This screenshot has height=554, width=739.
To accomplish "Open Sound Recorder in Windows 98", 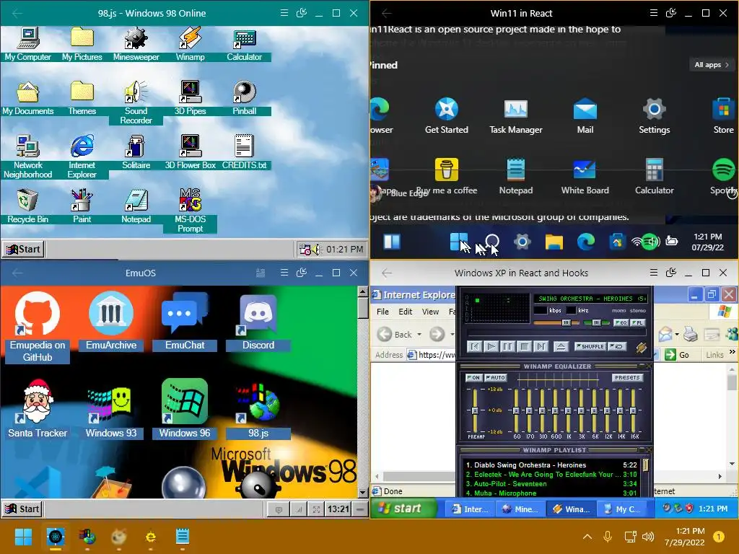I will [136, 102].
